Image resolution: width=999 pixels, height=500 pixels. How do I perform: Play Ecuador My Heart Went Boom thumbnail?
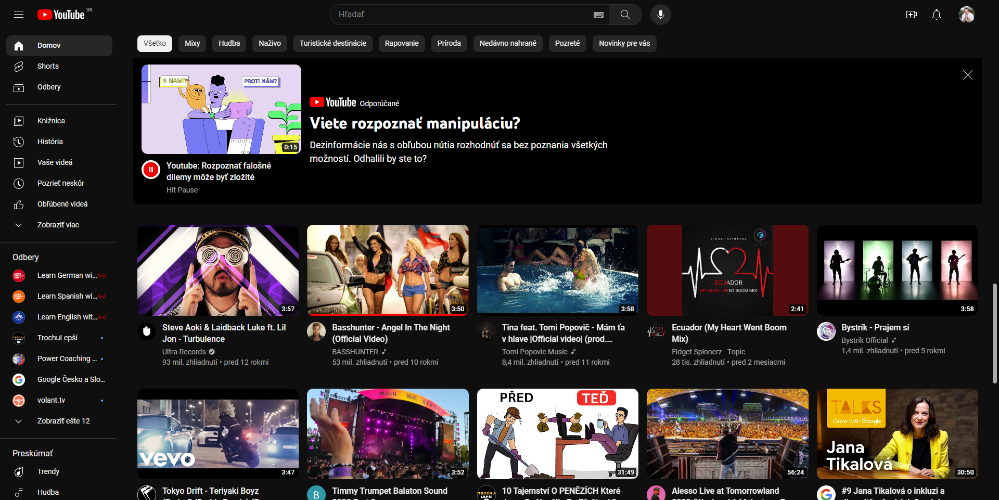(727, 270)
